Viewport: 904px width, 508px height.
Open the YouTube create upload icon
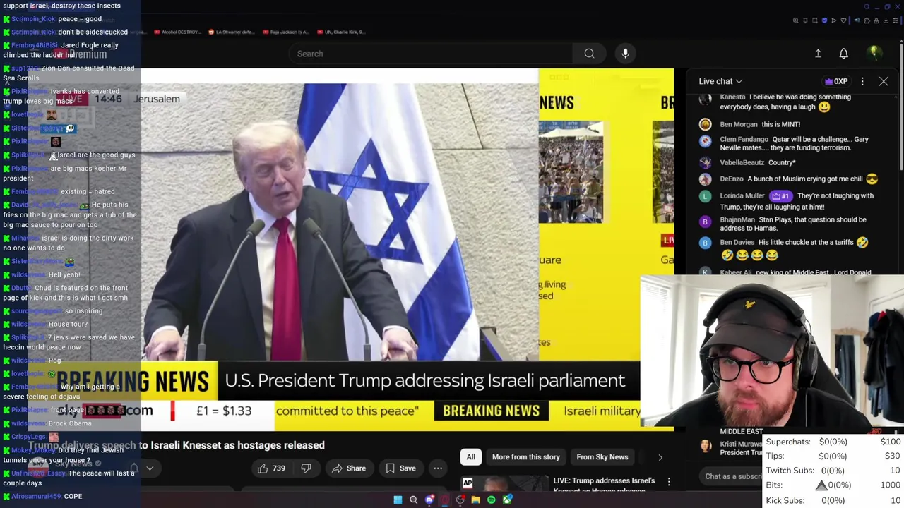click(818, 54)
